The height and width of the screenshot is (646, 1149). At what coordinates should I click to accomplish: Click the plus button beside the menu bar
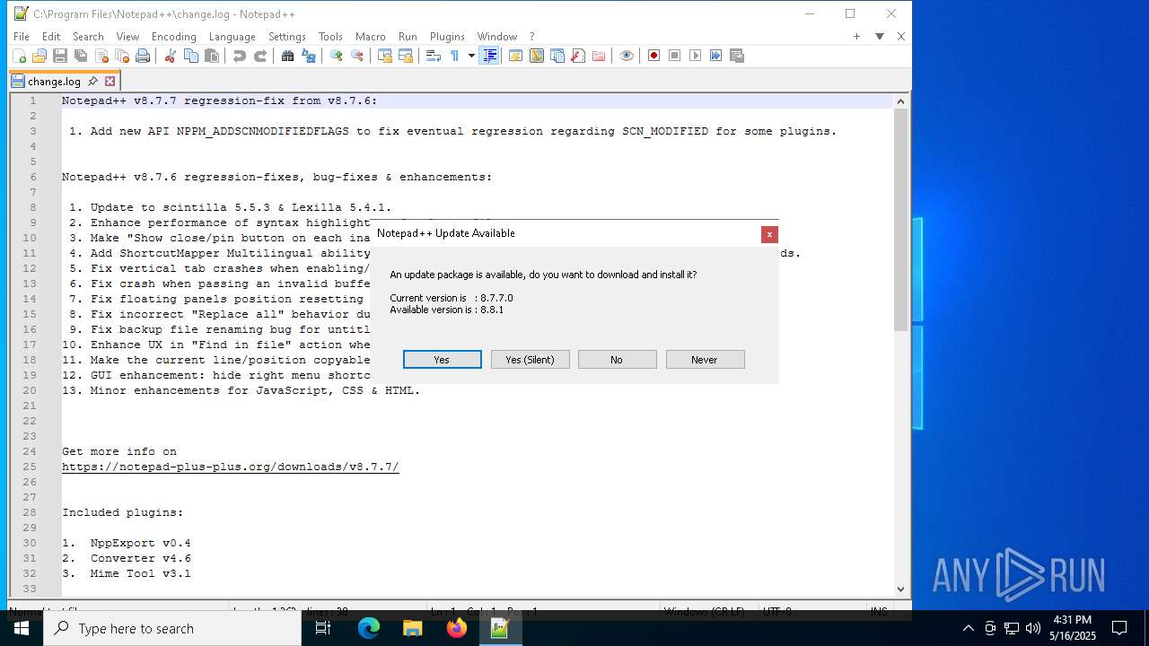(857, 36)
